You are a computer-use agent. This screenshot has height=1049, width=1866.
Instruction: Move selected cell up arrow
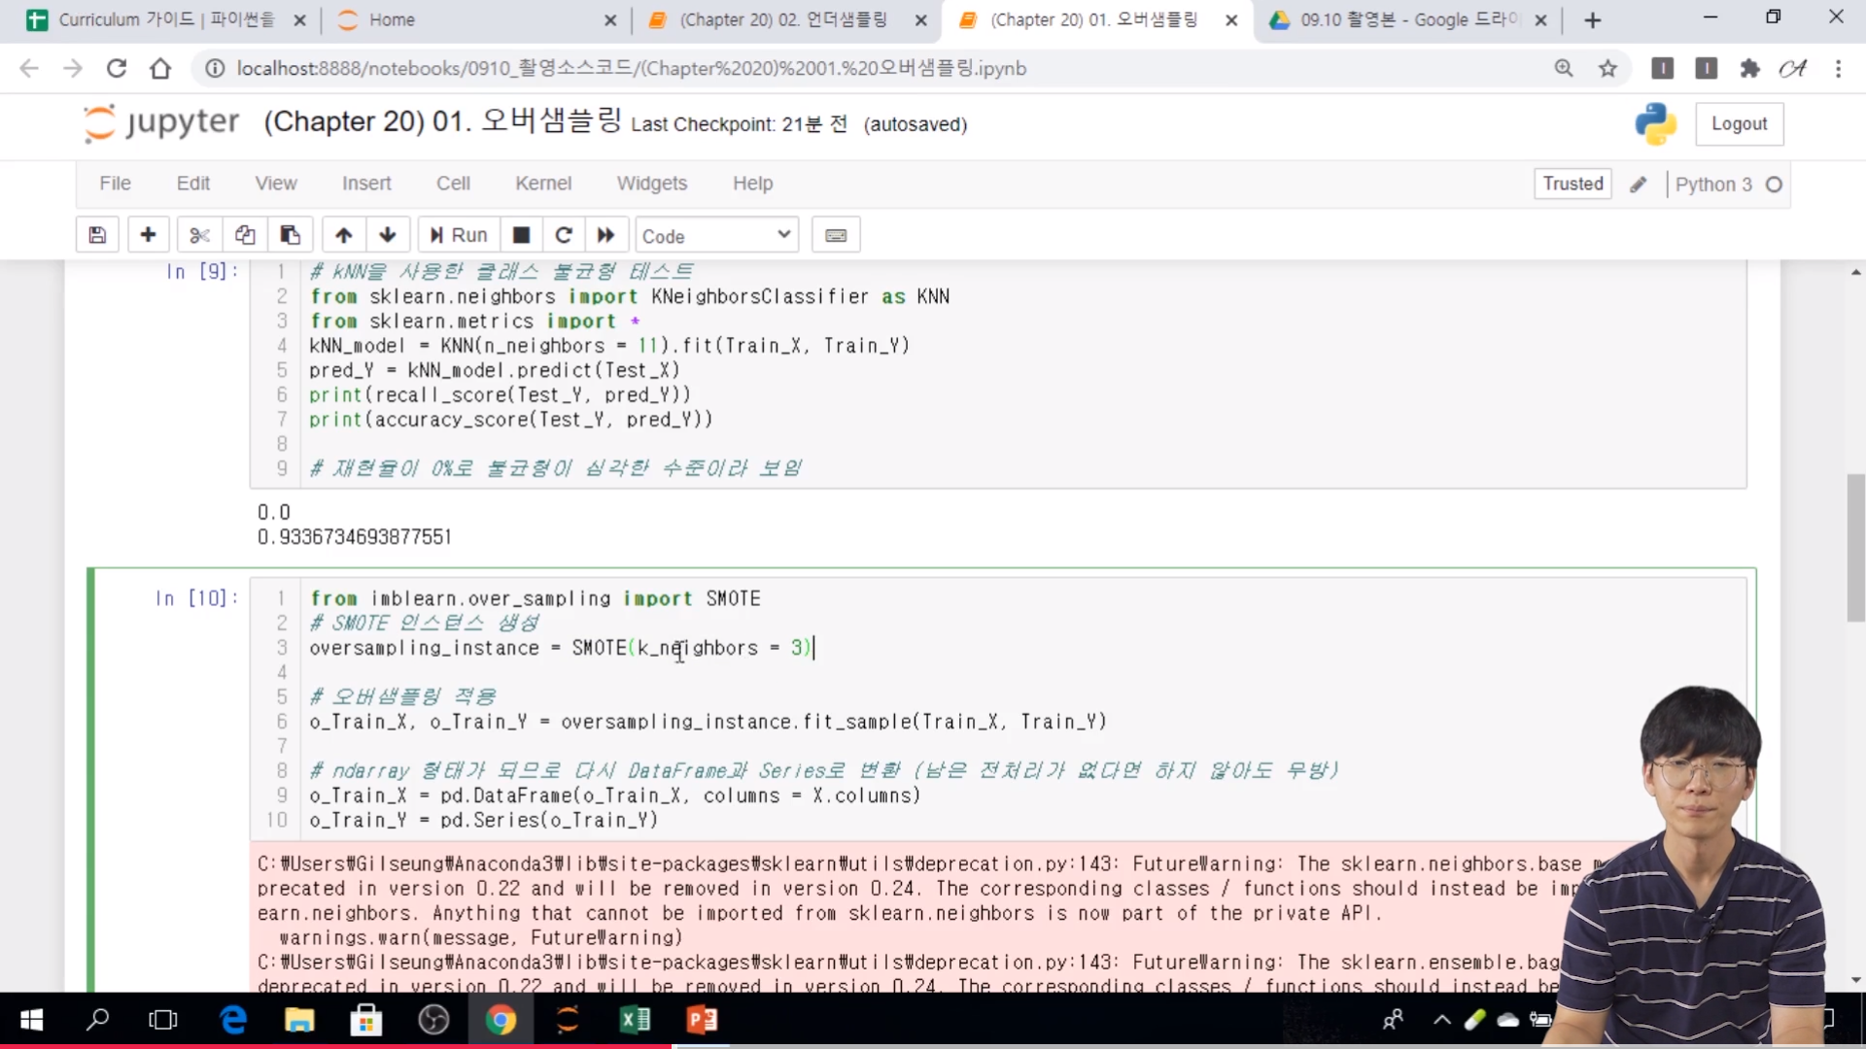[x=343, y=235]
